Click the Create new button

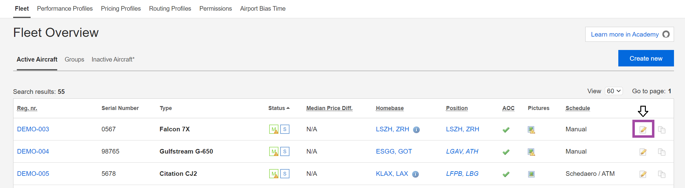pyautogui.click(x=646, y=58)
